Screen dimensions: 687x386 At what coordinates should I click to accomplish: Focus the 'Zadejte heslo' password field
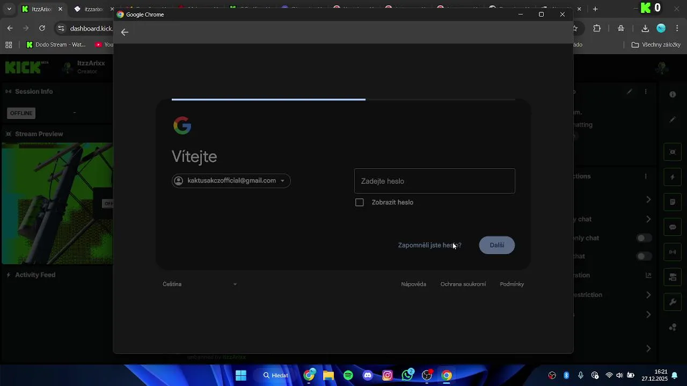tap(434, 181)
